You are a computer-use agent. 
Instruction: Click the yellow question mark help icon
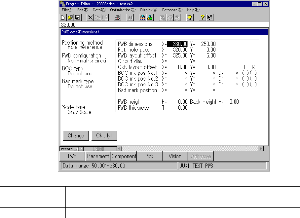202,18
